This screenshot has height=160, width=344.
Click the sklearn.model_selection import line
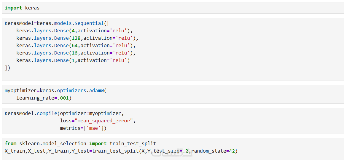(x=80, y=143)
